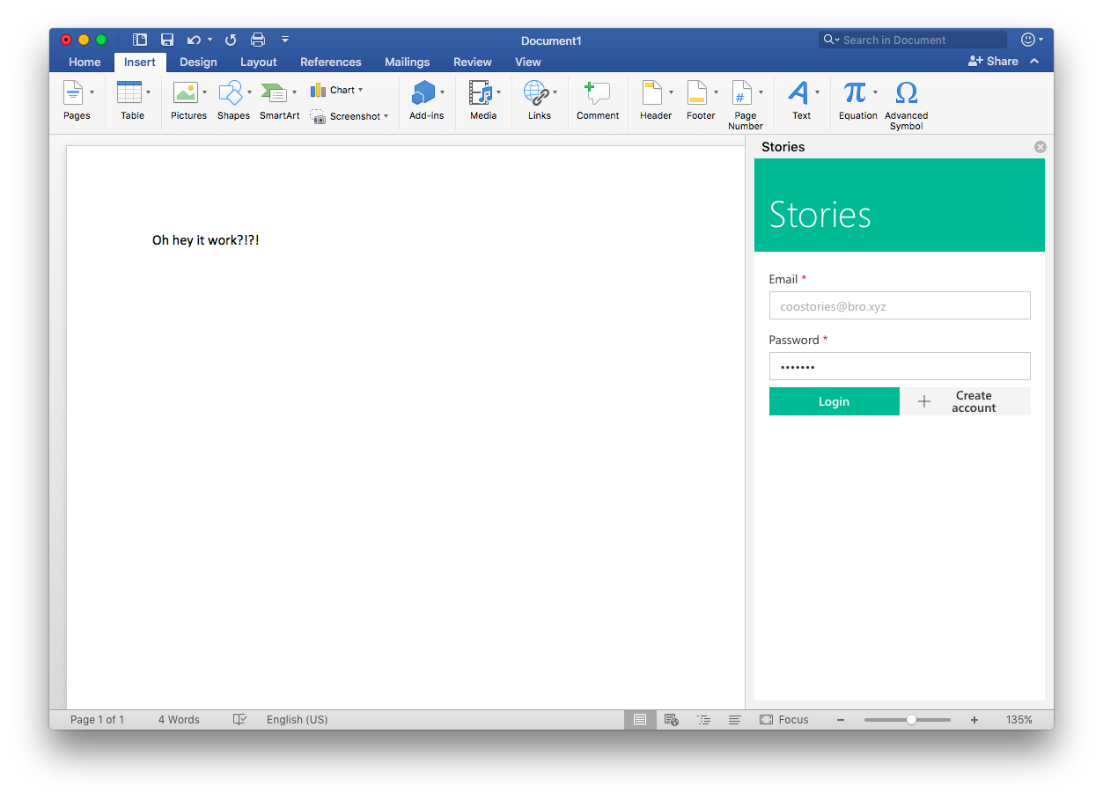Viewport: 1103px width, 800px height.
Task: Click Page 1 of 1 indicator
Action: click(x=97, y=719)
